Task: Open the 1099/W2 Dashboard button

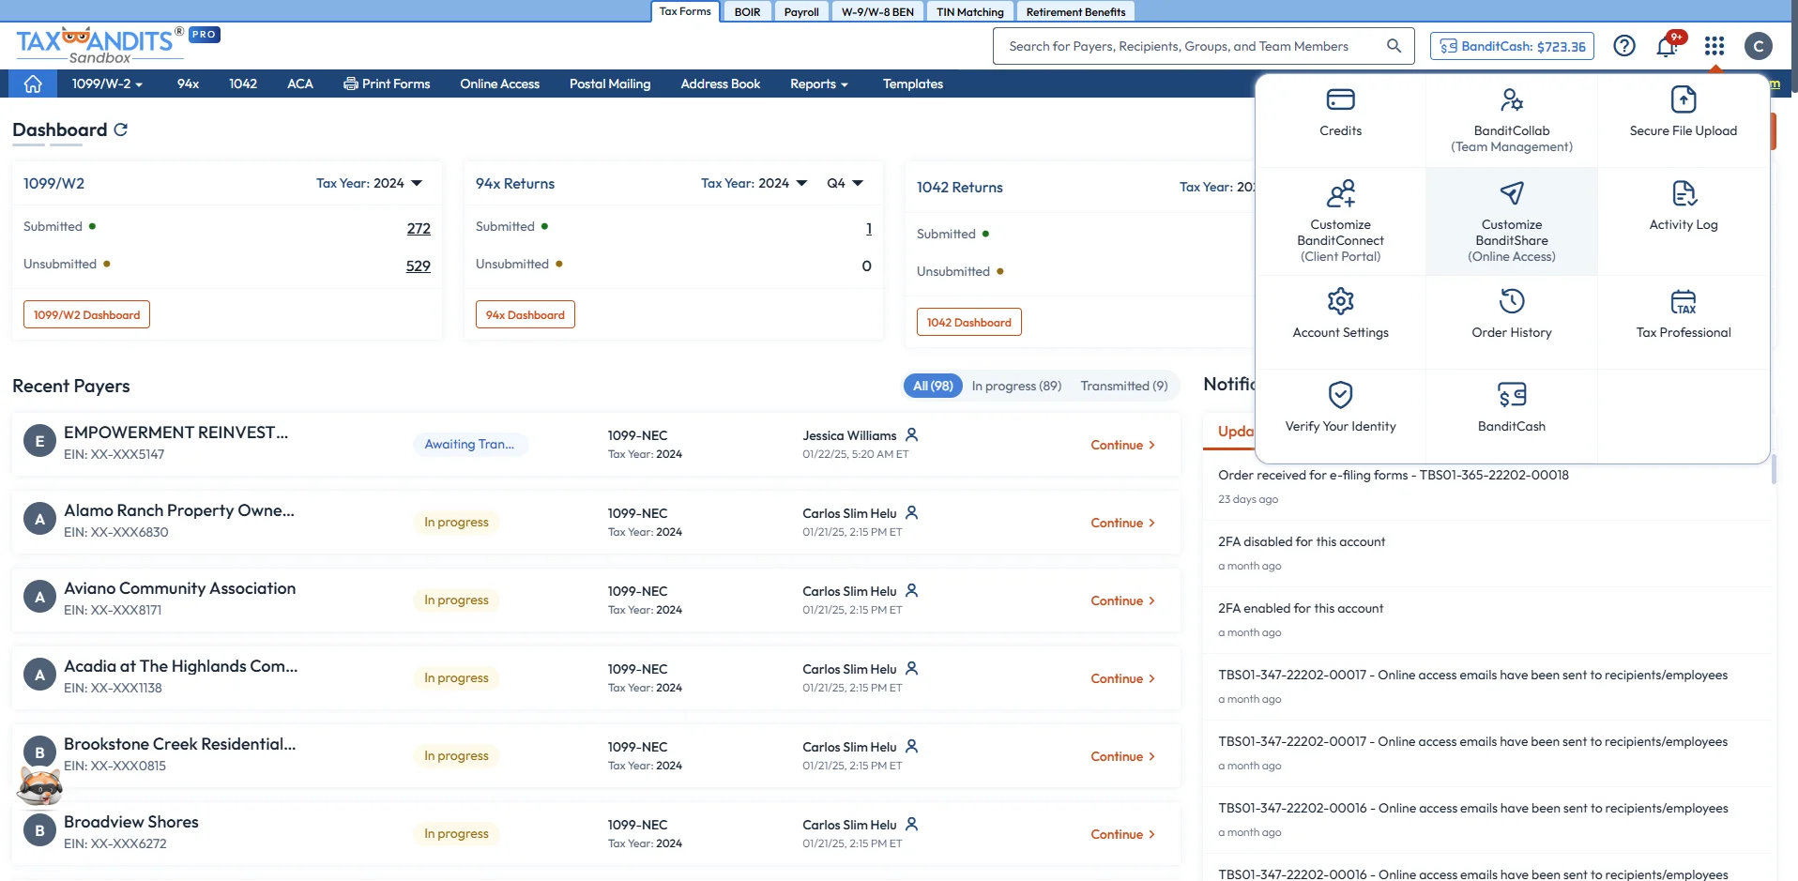Action: [86, 314]
